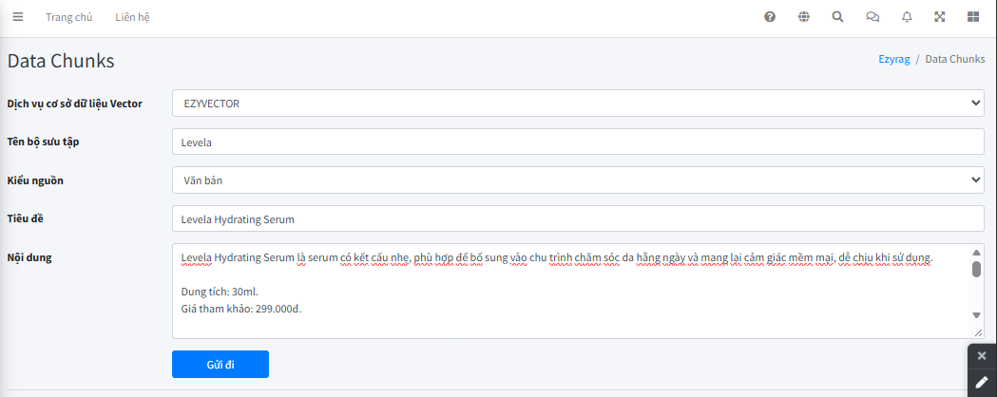Click the Tiêu đề label
Image resolution: width=997 pixels, height=397 pixels.
(x=24, y=218)
